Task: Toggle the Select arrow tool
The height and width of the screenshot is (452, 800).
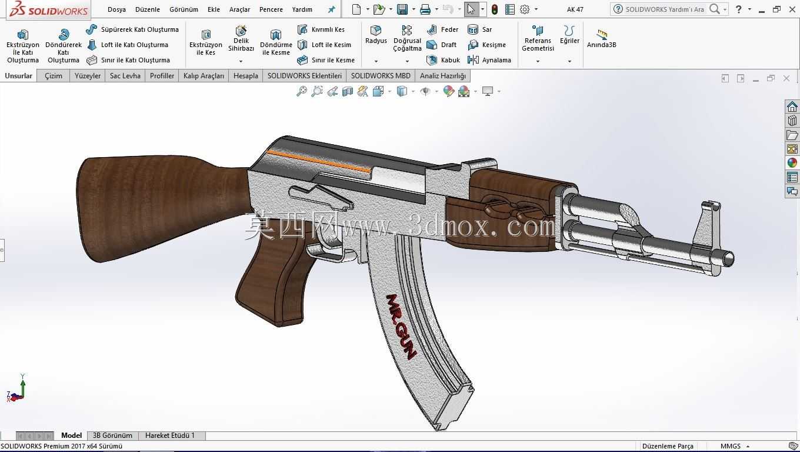Action: (x=471, y=9)
